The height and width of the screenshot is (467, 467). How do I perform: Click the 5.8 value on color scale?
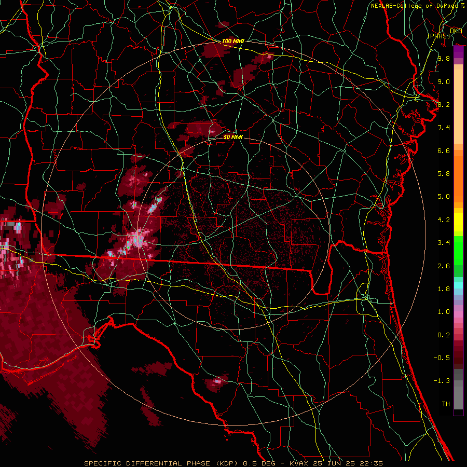click(x=444, y=174)
